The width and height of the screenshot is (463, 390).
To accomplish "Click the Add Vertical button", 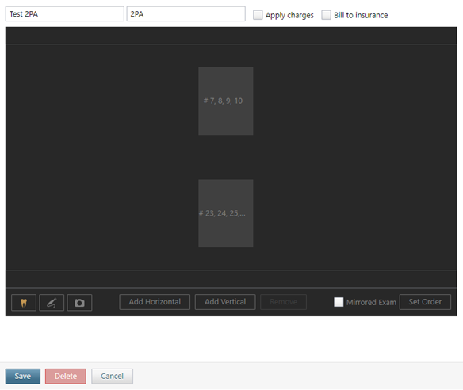I will [x=225, y=302].
